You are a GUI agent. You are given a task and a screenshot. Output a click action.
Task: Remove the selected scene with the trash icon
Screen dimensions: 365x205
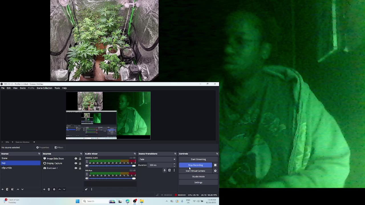tap(7, 189)
